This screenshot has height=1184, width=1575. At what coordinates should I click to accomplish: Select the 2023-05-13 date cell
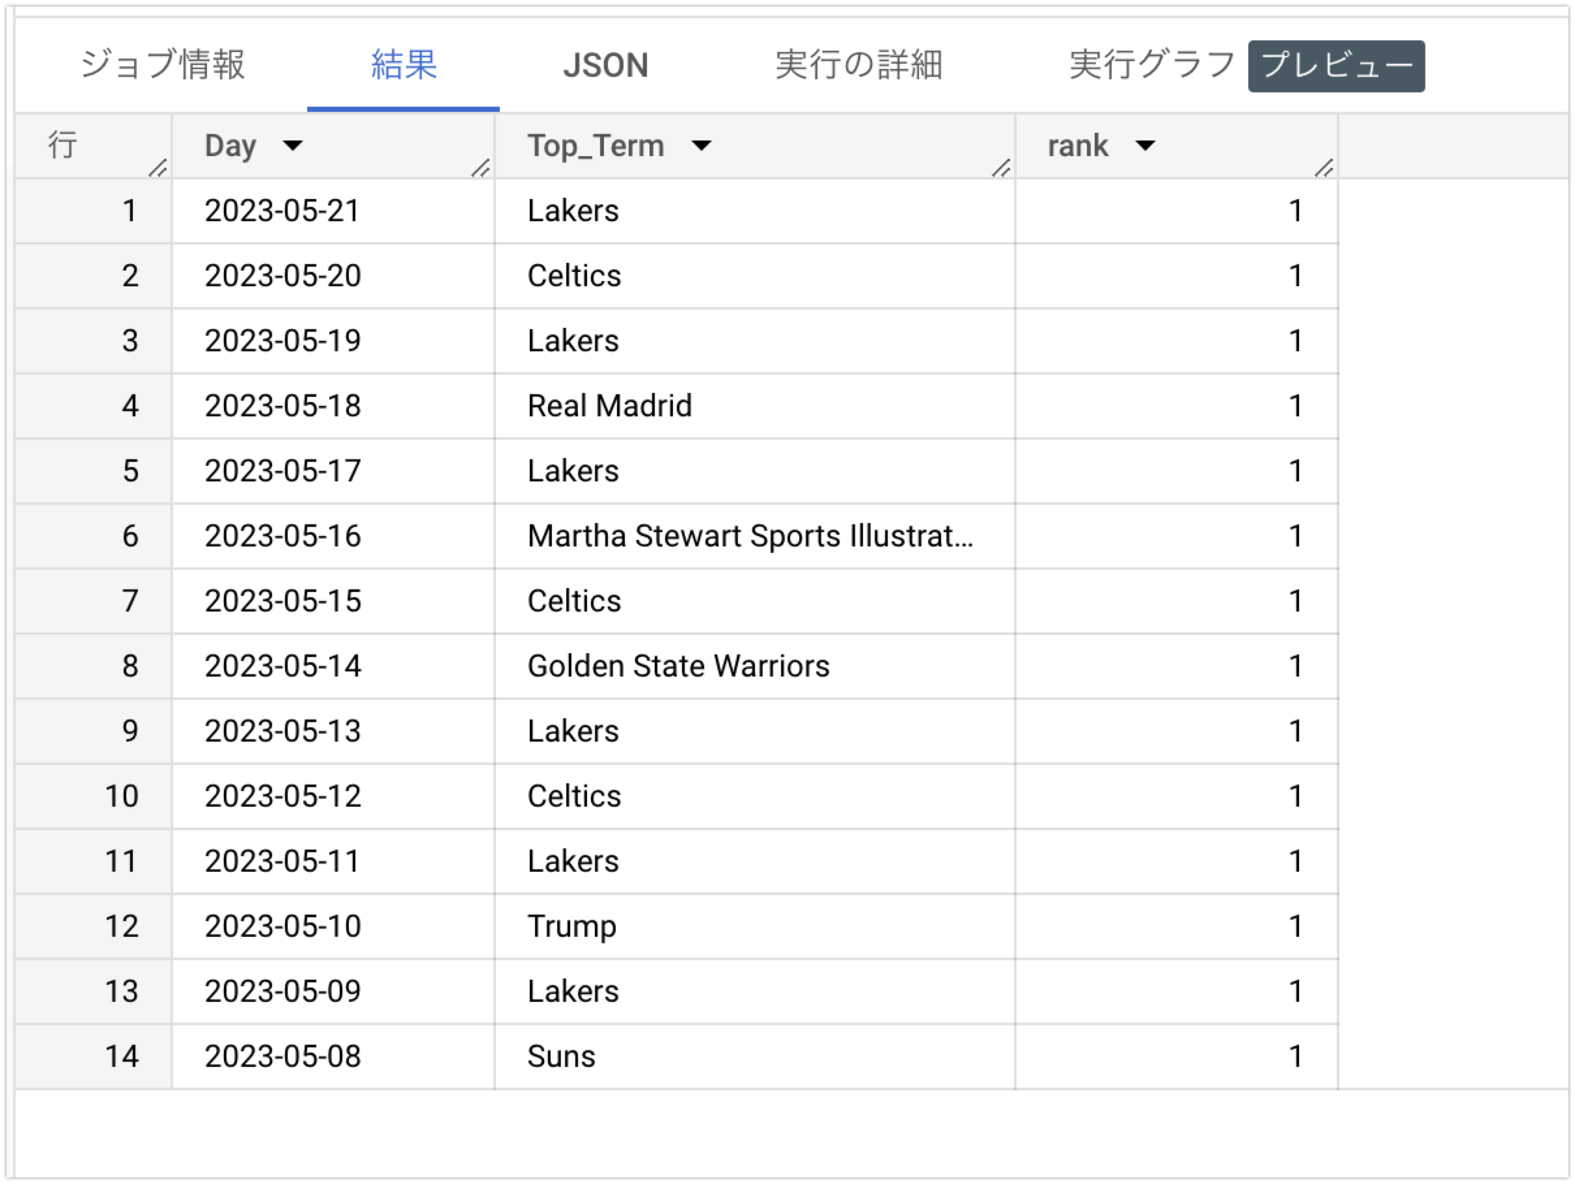point(333,731)
